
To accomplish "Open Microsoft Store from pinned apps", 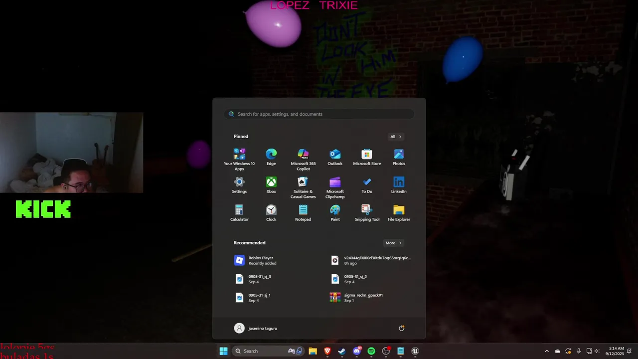I will point(367,157).
